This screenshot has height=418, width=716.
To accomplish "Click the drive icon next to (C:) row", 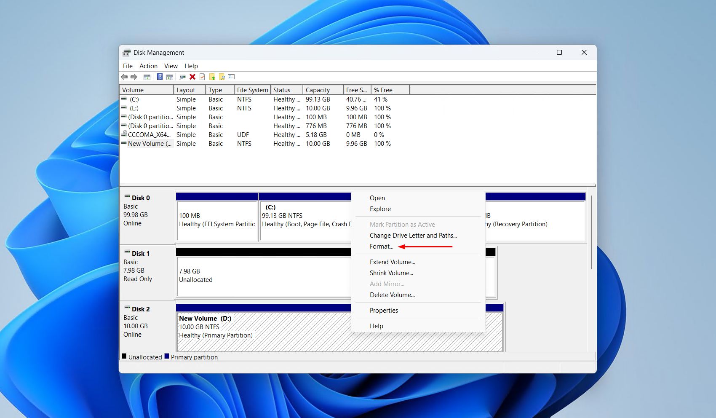I will point(124,99).
